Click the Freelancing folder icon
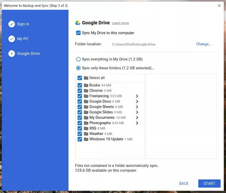Screen dimensions: 226x193 click(x=86, y=96)
